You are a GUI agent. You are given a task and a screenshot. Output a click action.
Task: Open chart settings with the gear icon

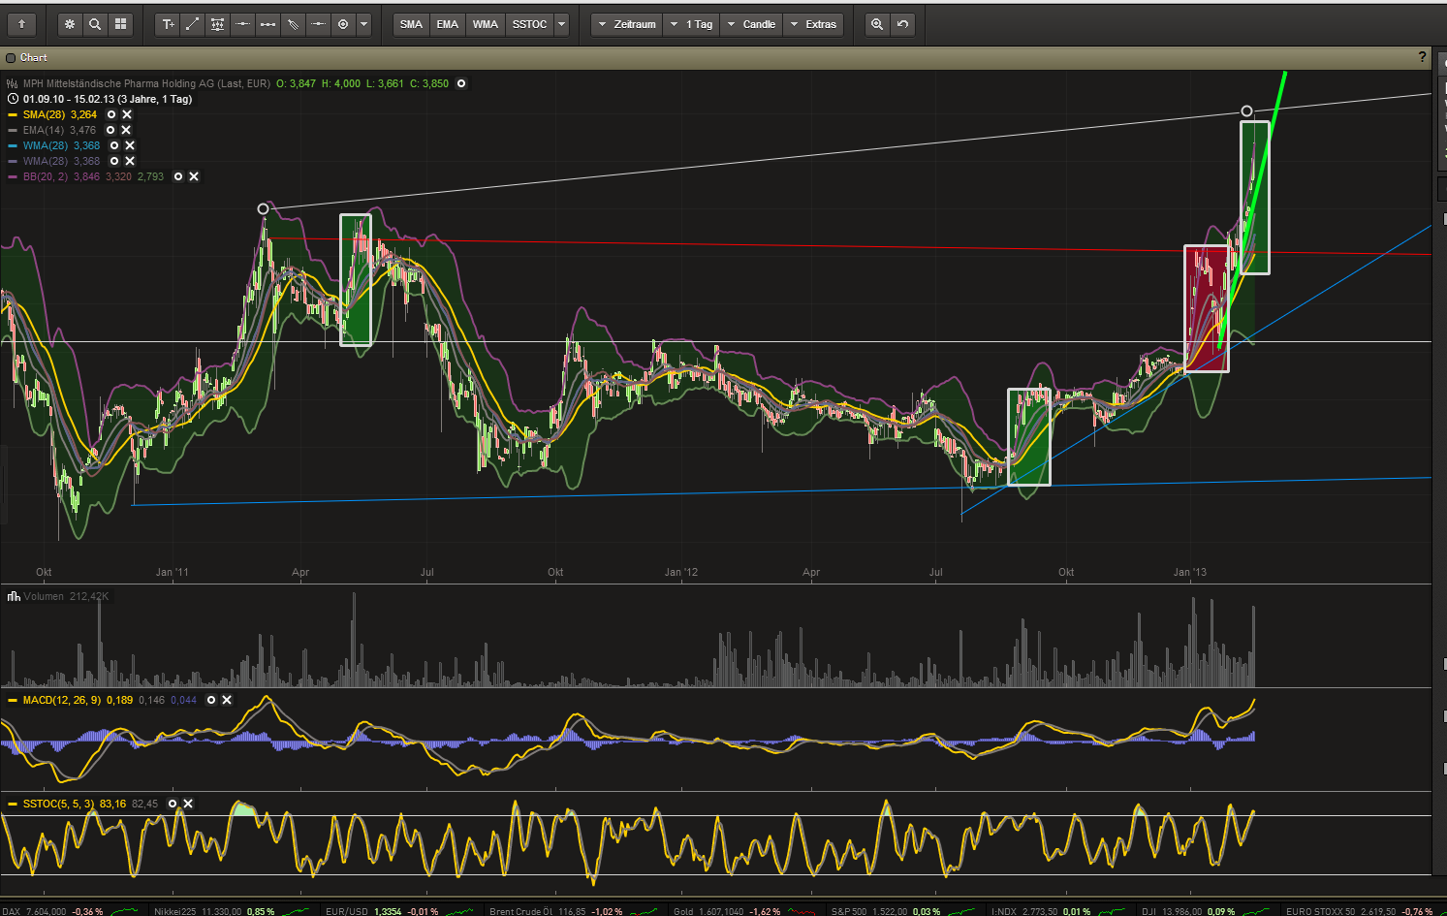[x=70, y=24]
